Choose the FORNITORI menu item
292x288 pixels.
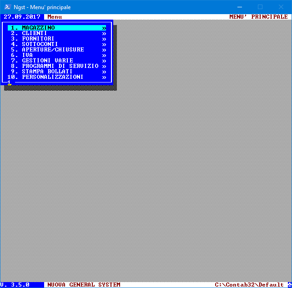coord(38,39)
